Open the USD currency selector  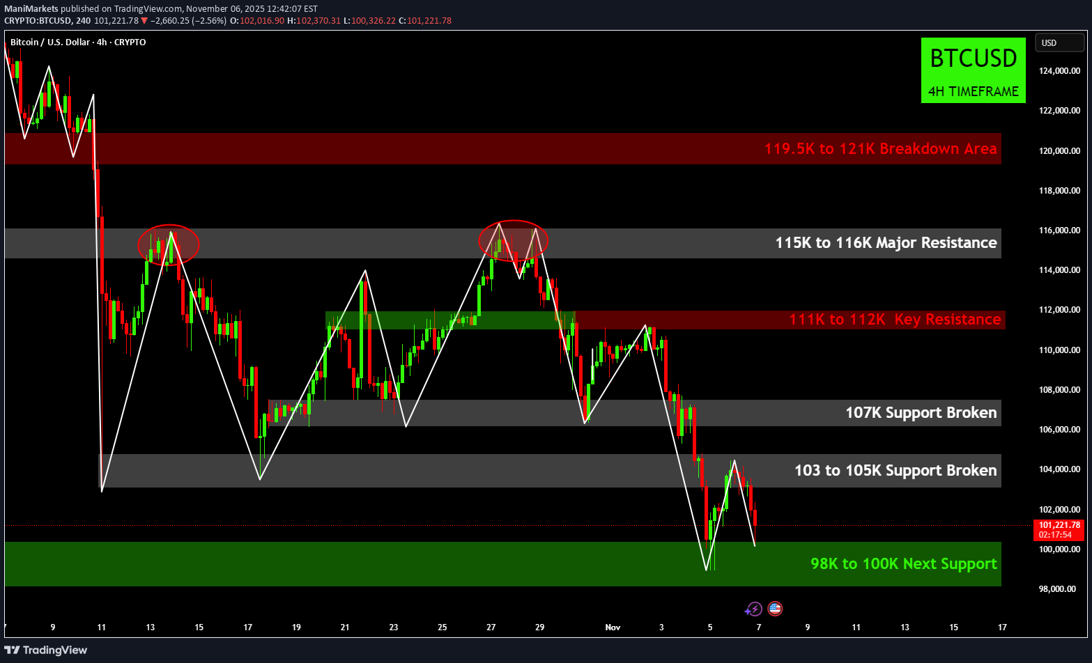[x=1059, y=43]
